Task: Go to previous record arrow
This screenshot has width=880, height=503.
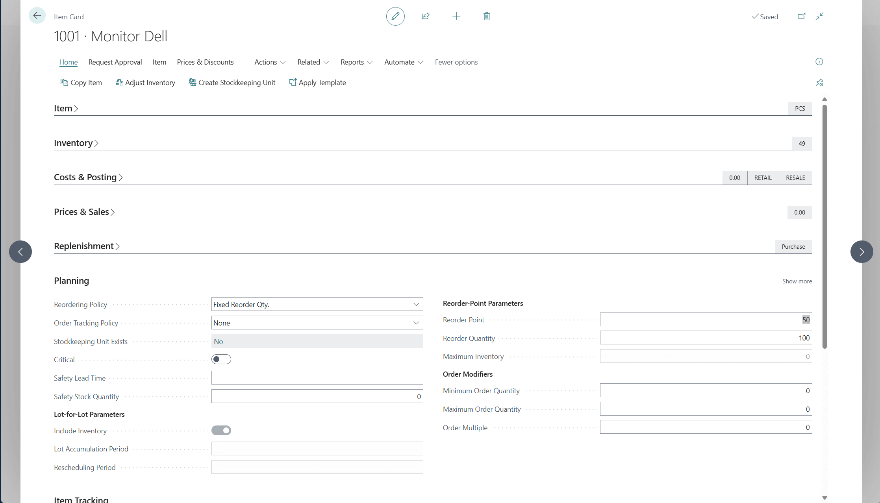Action: [20, 252]
